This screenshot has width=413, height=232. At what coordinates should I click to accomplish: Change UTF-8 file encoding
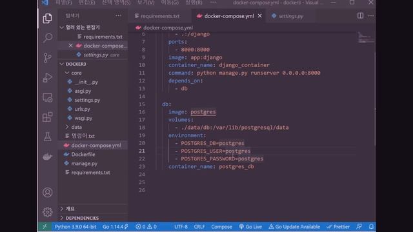[x=181, y=226]
